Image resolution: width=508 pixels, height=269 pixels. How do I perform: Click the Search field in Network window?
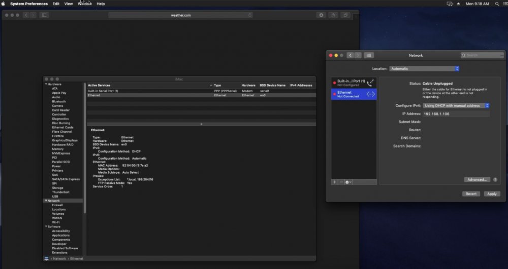(x=482, y=55)
